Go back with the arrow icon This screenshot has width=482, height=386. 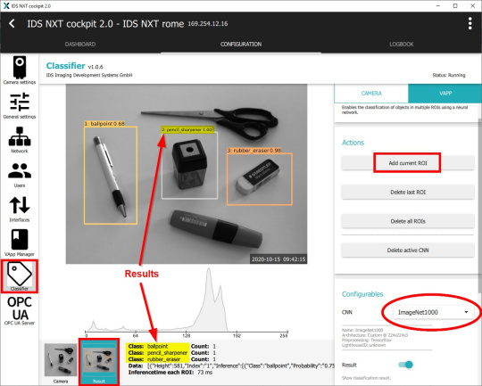[12, 24]
